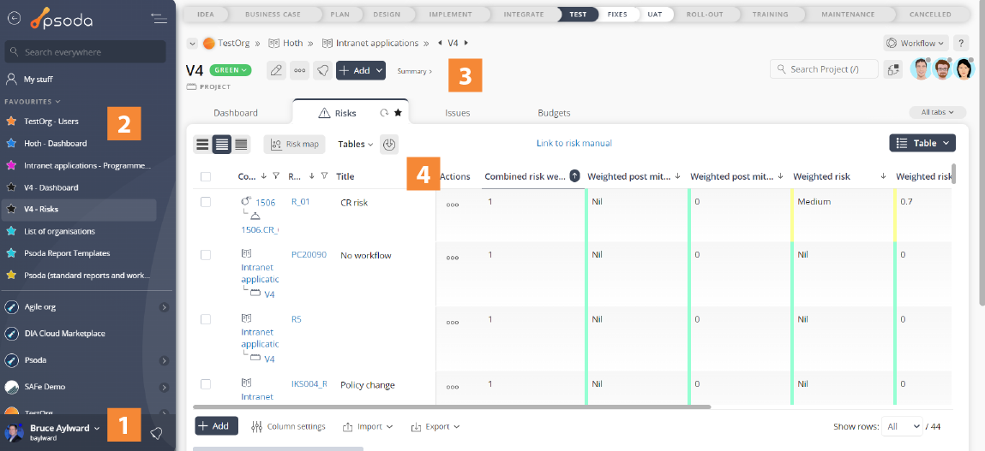Click the third user avatar in header
The image size is (985, 451).
pyautogui.click(x=964, y=69)
